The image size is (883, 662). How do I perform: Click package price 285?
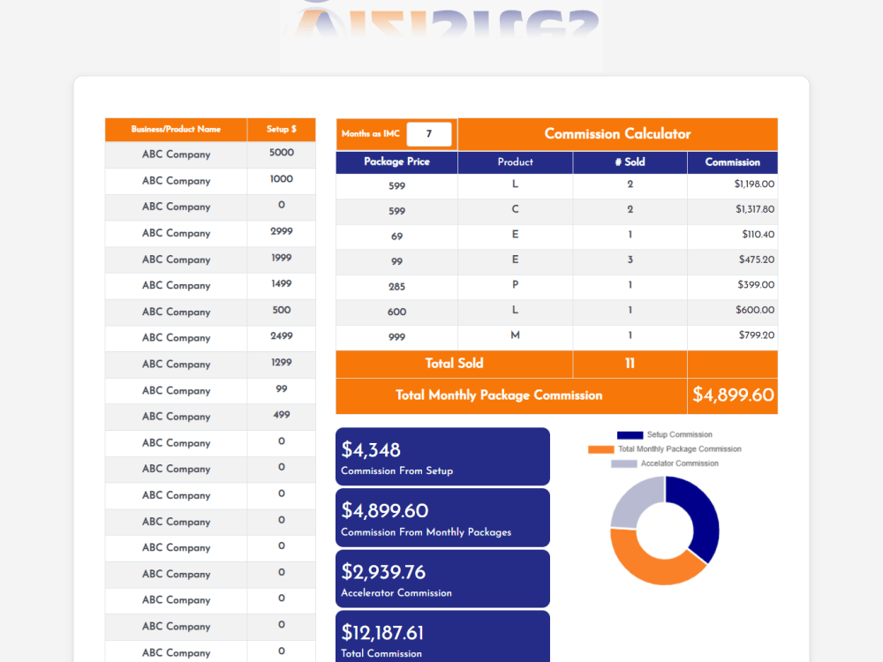pyautogui.click(x=397, y=287)
